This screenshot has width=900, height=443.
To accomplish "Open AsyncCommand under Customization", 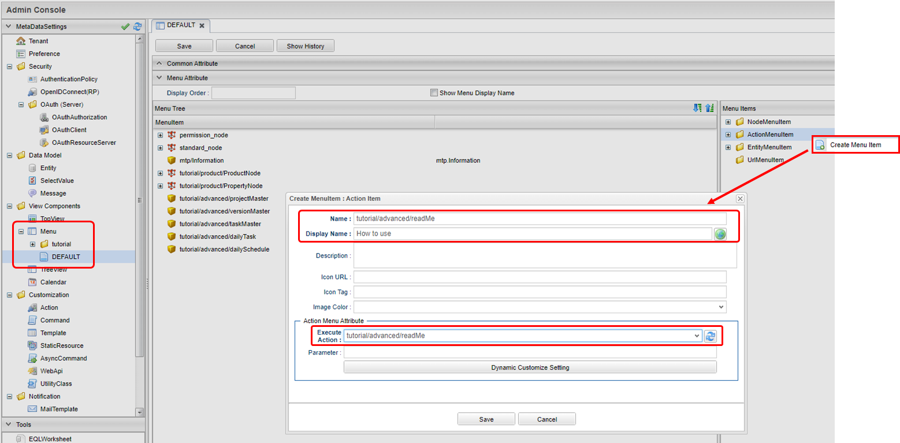I will [63, 359].
